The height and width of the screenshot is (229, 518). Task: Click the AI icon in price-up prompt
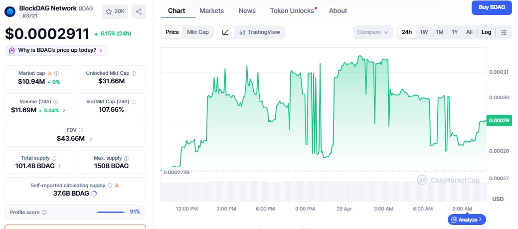[x=12, y=50]
